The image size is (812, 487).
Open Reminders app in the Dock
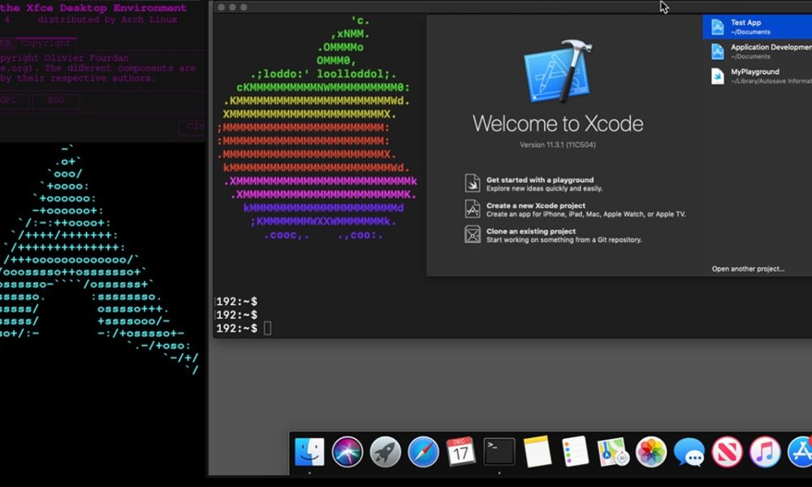click(x=575, y=452)
